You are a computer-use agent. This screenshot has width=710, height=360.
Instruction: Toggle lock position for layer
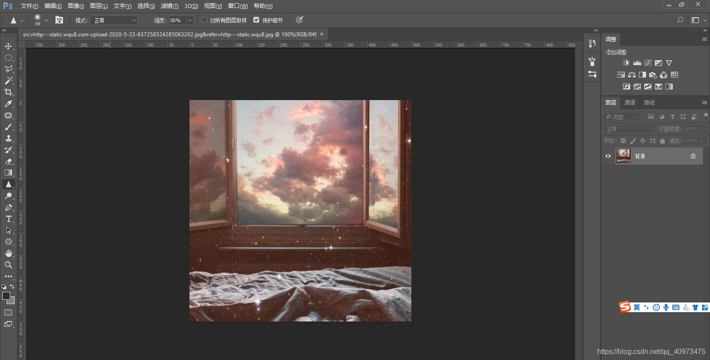point(643,141)
